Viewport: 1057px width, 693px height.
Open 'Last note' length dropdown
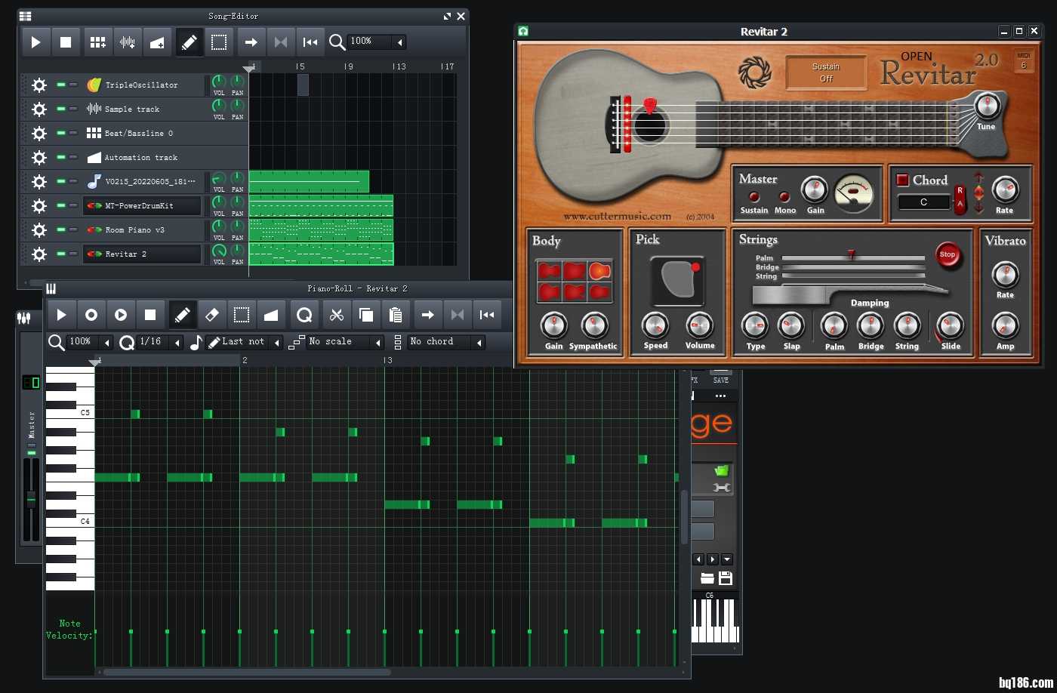point(277,343)
